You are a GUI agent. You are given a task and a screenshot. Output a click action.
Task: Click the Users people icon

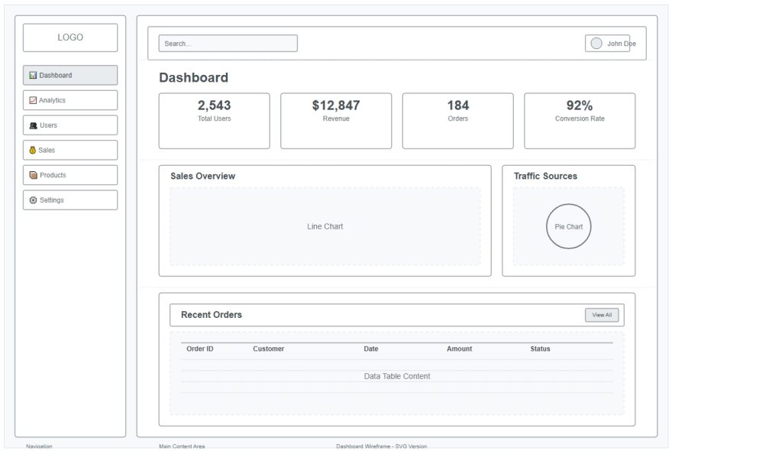(33, 125)
